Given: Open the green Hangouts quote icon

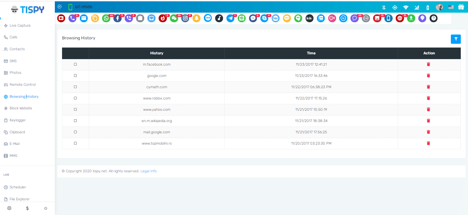Looking at the screenshot, I should (298, 18).
